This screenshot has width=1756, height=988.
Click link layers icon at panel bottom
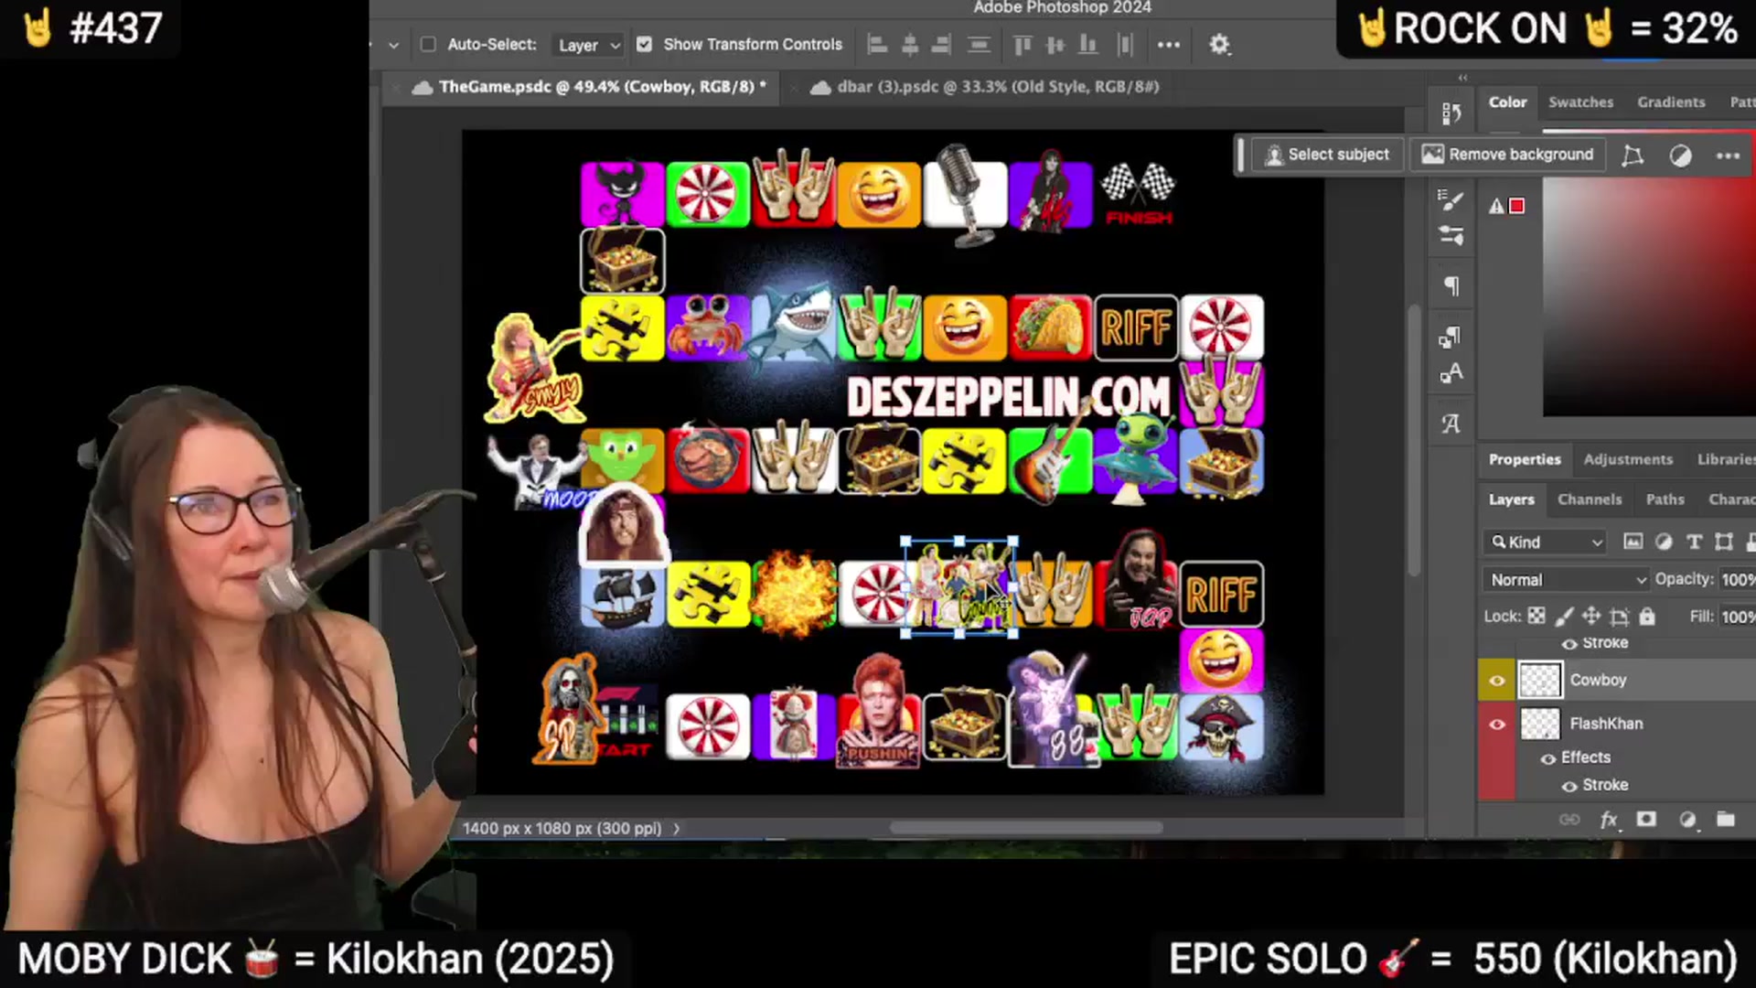point(1569,819)
